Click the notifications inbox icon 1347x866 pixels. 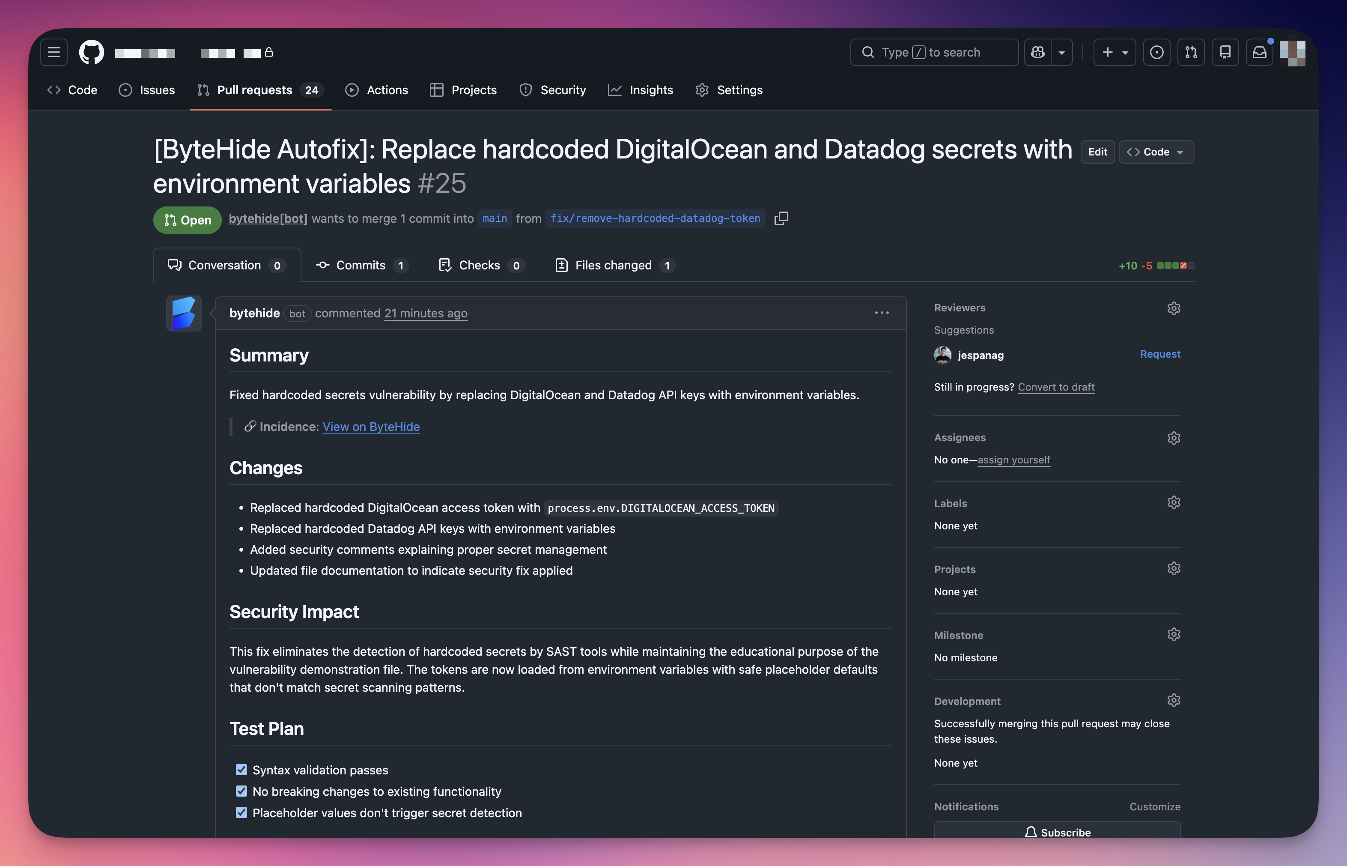pyautogui.click(x=1259, y=52)
